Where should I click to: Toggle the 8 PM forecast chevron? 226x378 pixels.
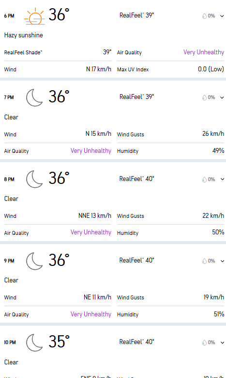tap(222, 179)
